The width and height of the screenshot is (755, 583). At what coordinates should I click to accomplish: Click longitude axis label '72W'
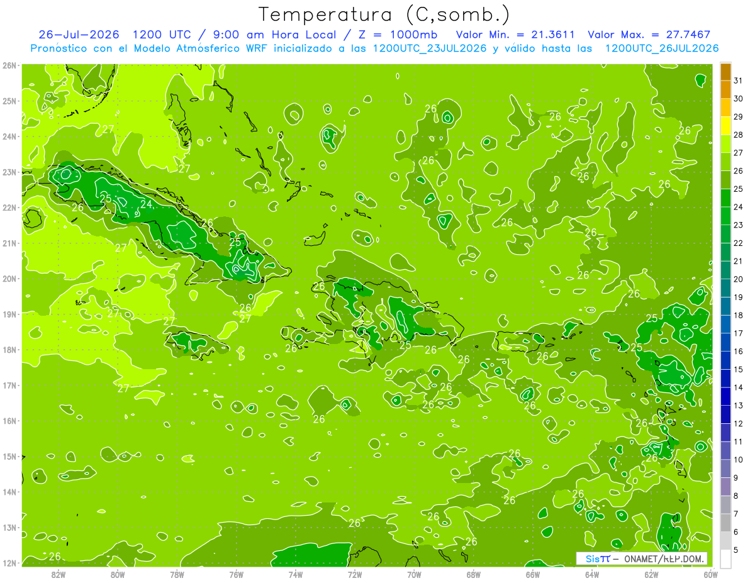pyautogui.click(x=355, y=574)
